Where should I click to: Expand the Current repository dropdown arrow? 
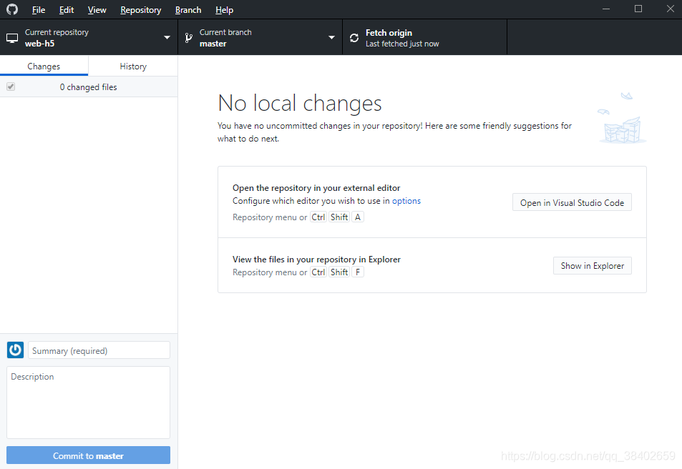pyautogui.click(x=167, y=38)
